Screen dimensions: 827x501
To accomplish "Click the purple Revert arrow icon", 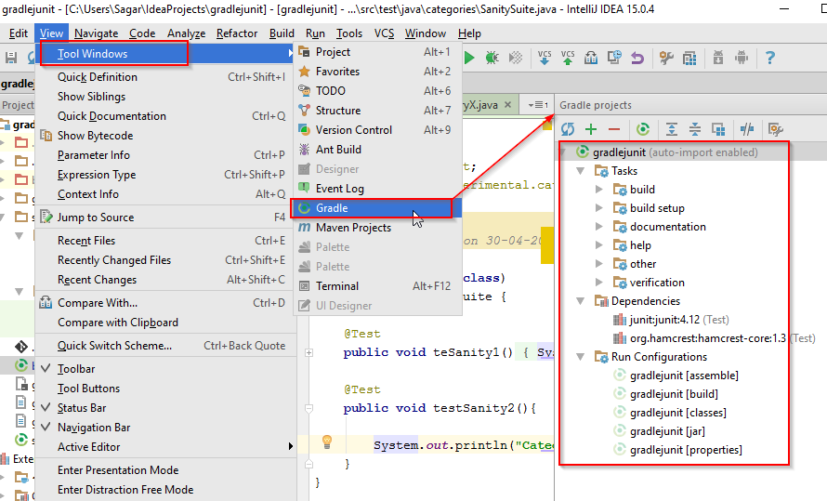I will coord(637,58).
